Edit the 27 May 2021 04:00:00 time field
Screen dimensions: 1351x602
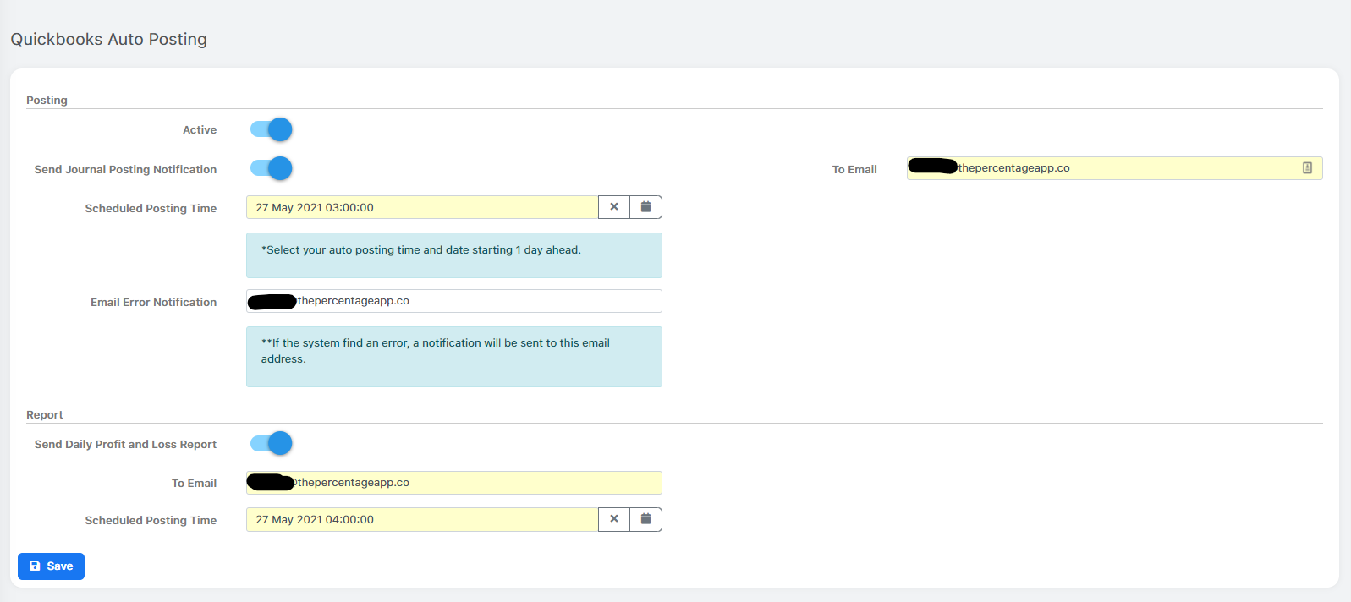(422, 519)
